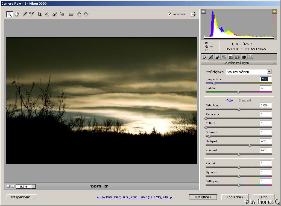The image size is (281, 206).
Task: Click the Belichtung slider handle
Action: coord(239,109)
